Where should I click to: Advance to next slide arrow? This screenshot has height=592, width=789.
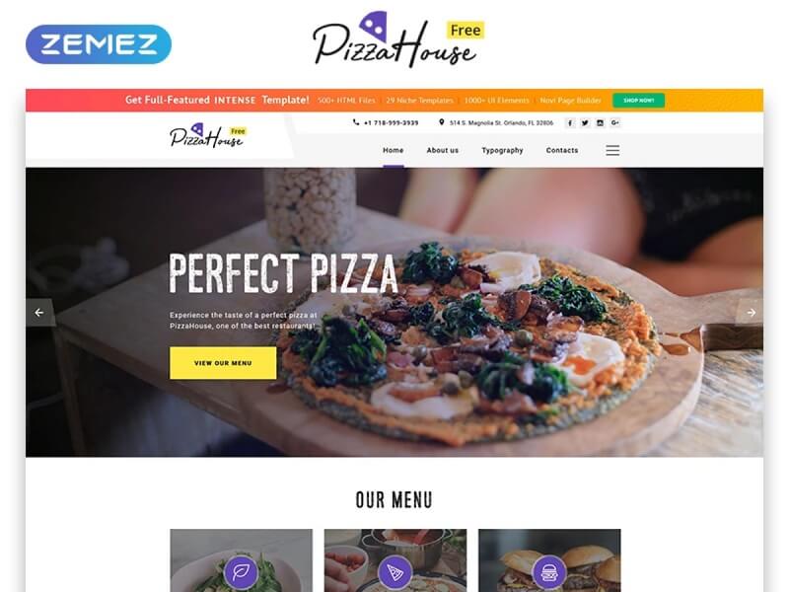(751, 313)
